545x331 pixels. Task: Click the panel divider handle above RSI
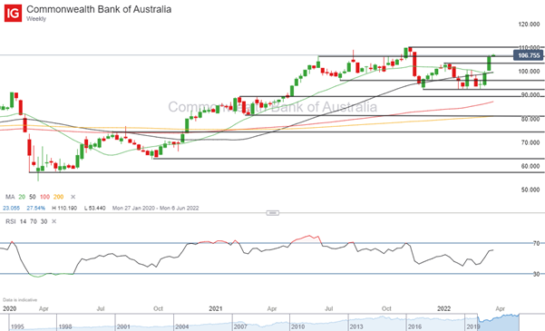click(x=272, y=213)
